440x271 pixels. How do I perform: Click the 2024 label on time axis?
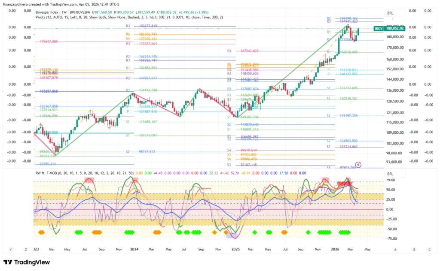134,249
